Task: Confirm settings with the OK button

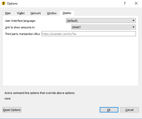Action: [x=109, y=110]
